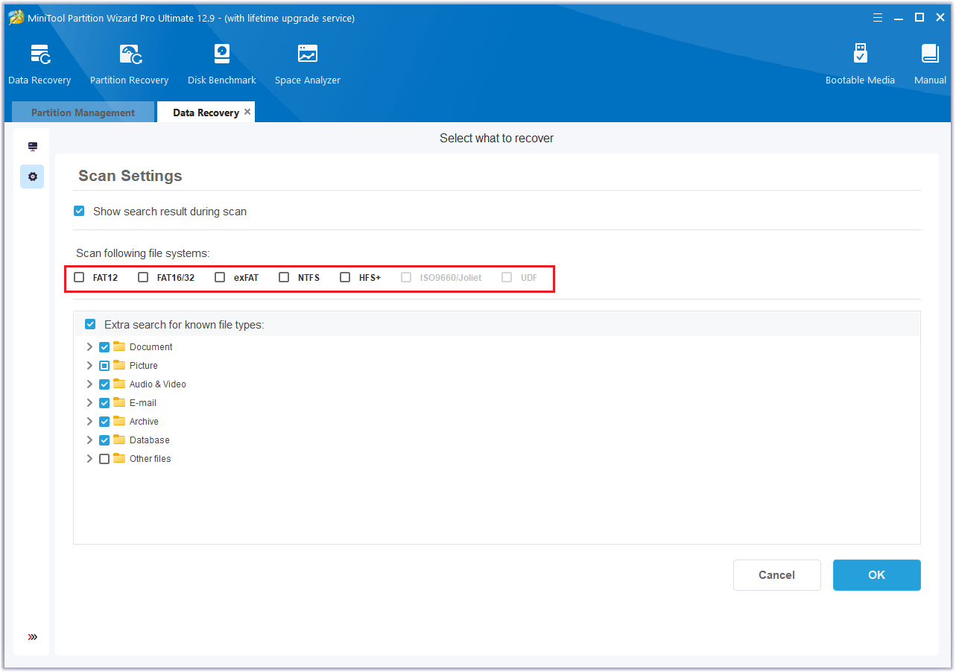Open the Bootable Media builder
Viewport: 956px width, 672px height.
coord(860,64)
